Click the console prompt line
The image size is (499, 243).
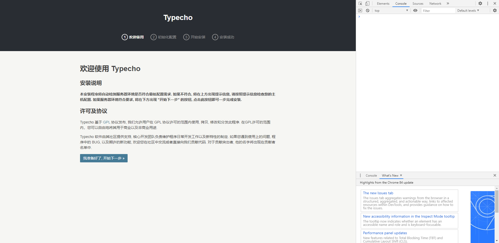tap(427, 17)
